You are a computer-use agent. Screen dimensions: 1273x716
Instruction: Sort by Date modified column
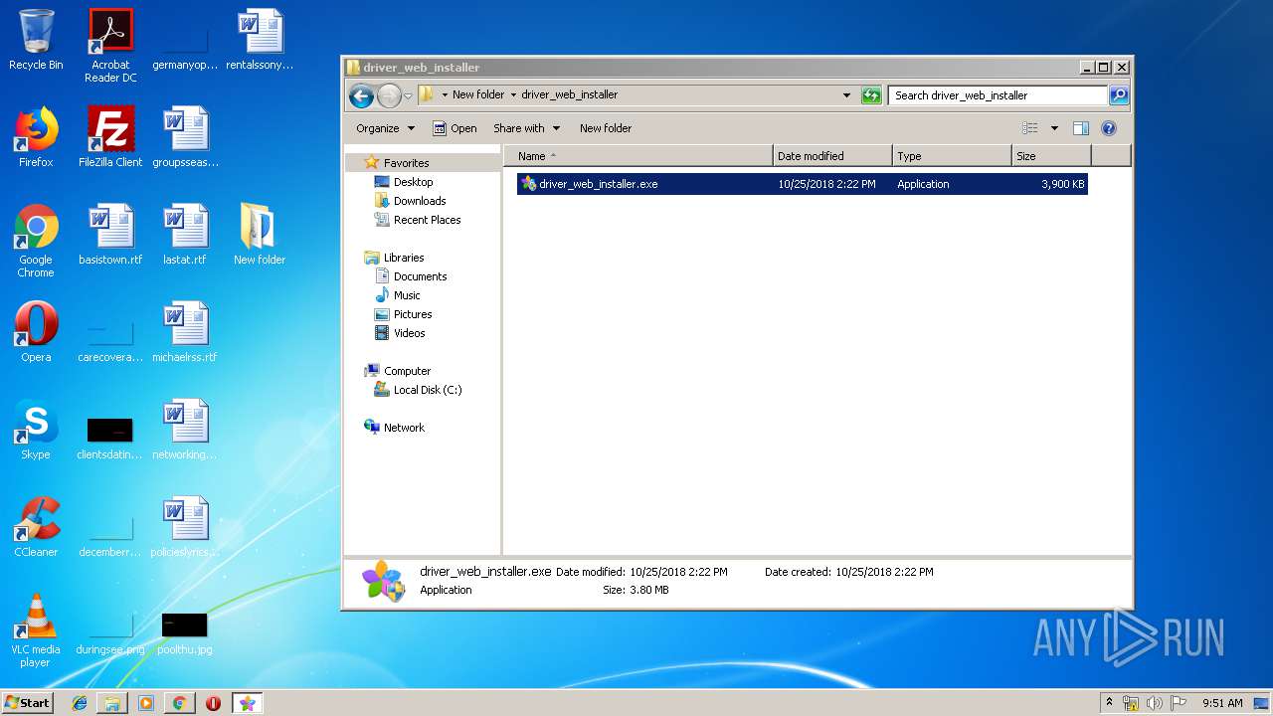832,156
